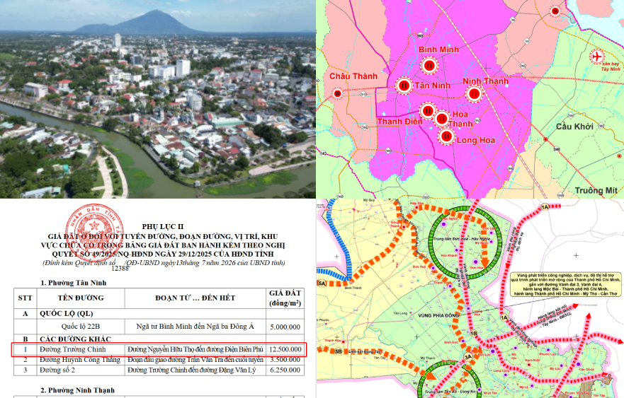
Task: Click the yellow industrial development note box
Action: pos(565,284)
